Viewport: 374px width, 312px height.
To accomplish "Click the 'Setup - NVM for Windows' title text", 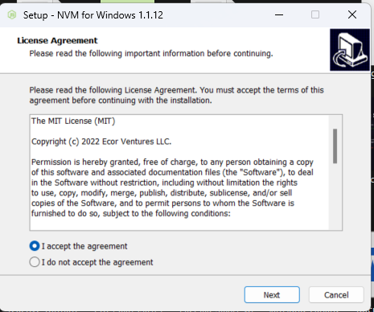I will pos(93,15).
